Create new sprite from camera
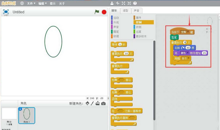 click(103, 104)
